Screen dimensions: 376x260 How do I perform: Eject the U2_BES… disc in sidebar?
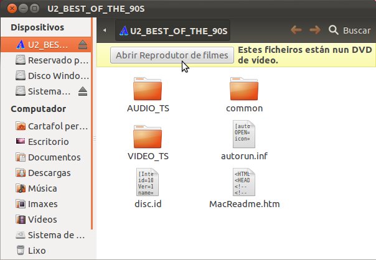tap(83, 45)
